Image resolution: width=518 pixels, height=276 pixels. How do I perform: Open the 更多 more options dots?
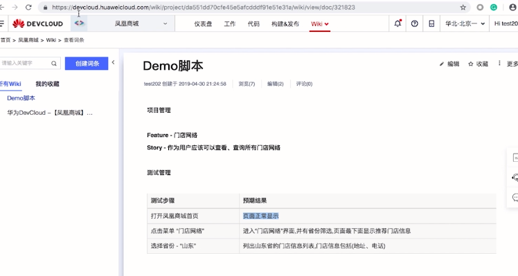point(499,63)
